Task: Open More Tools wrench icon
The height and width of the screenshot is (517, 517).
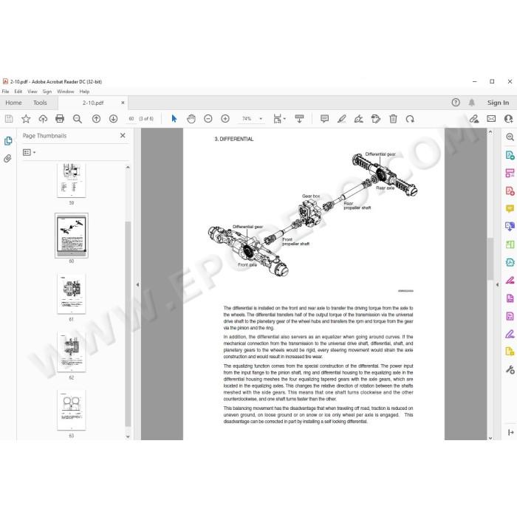Action: 510,369
